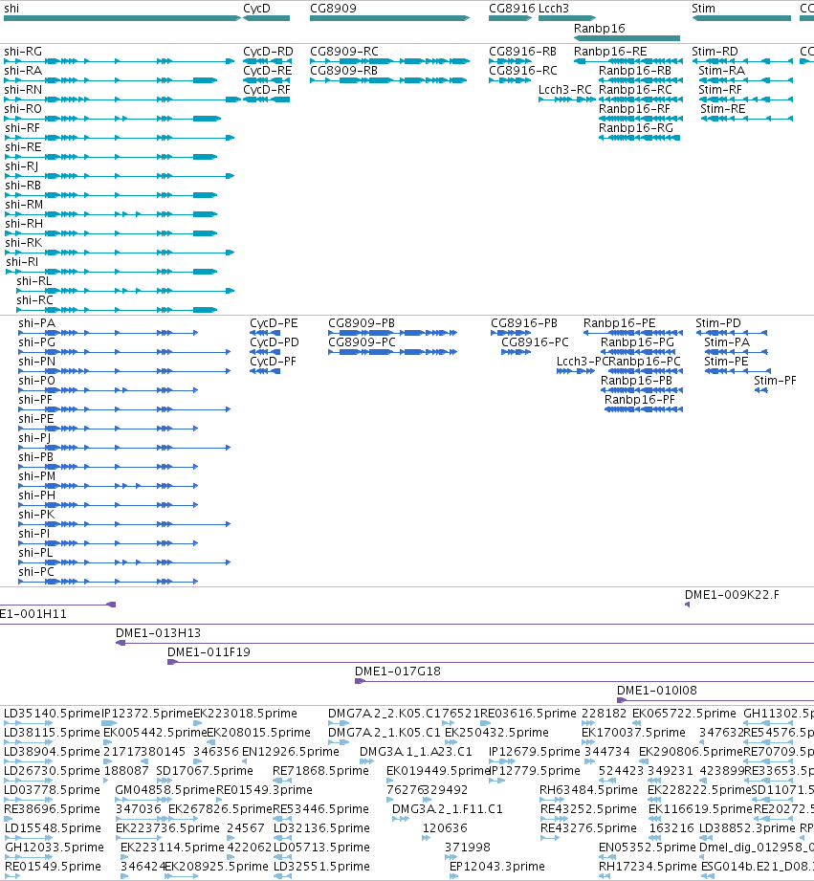Click the EP12043.3prime EST label
The width and height of the screenshot is (814, 881).
pos(497,867)
